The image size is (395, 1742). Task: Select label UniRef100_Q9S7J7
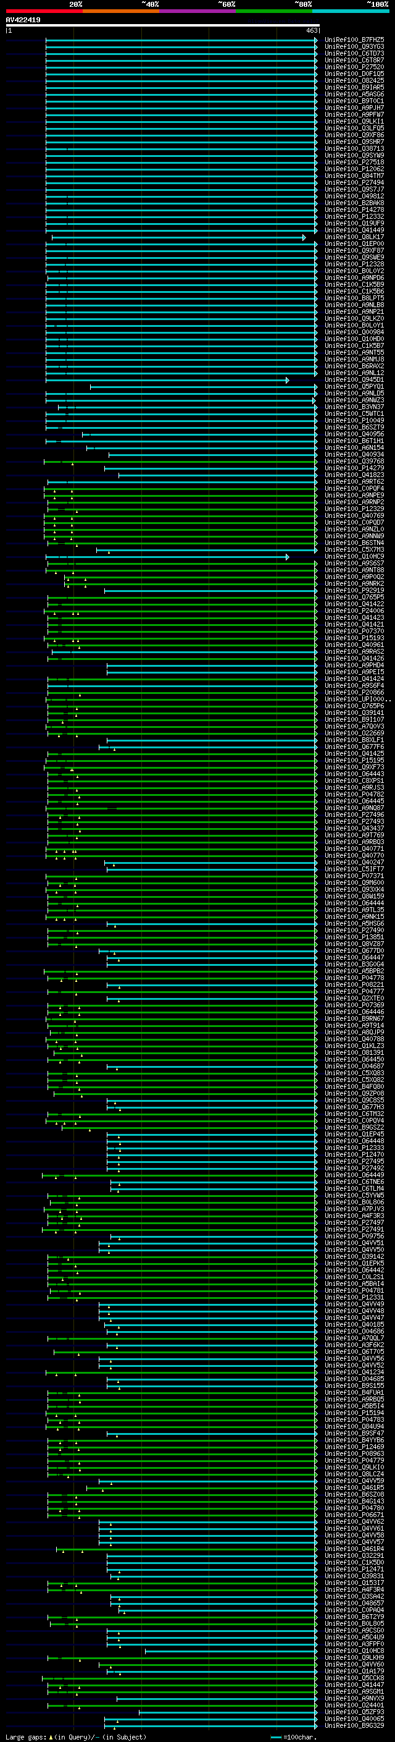[354, 189]
